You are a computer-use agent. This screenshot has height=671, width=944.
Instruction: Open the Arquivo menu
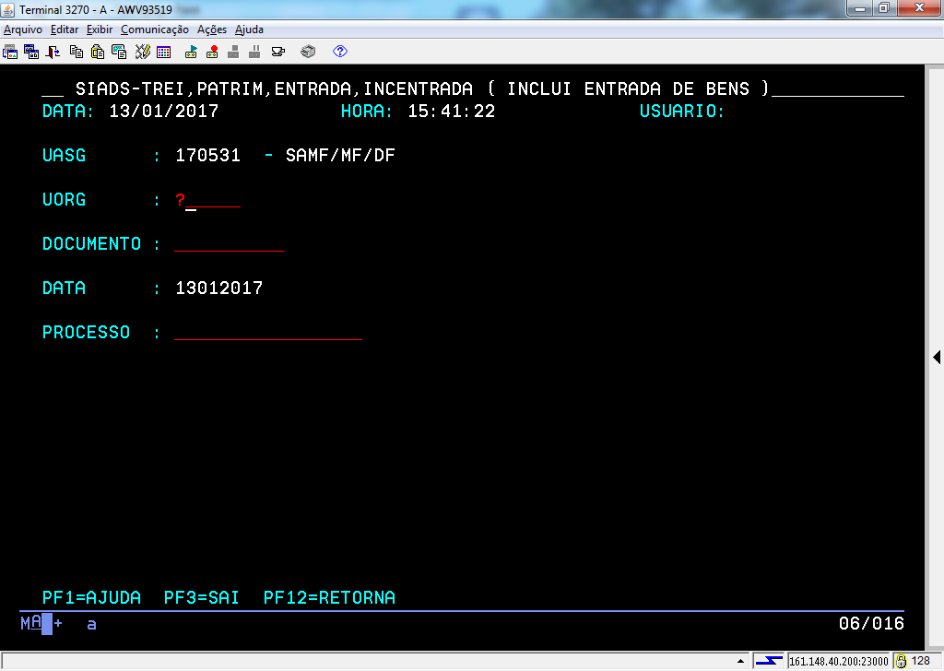click(x=23, y=29)
